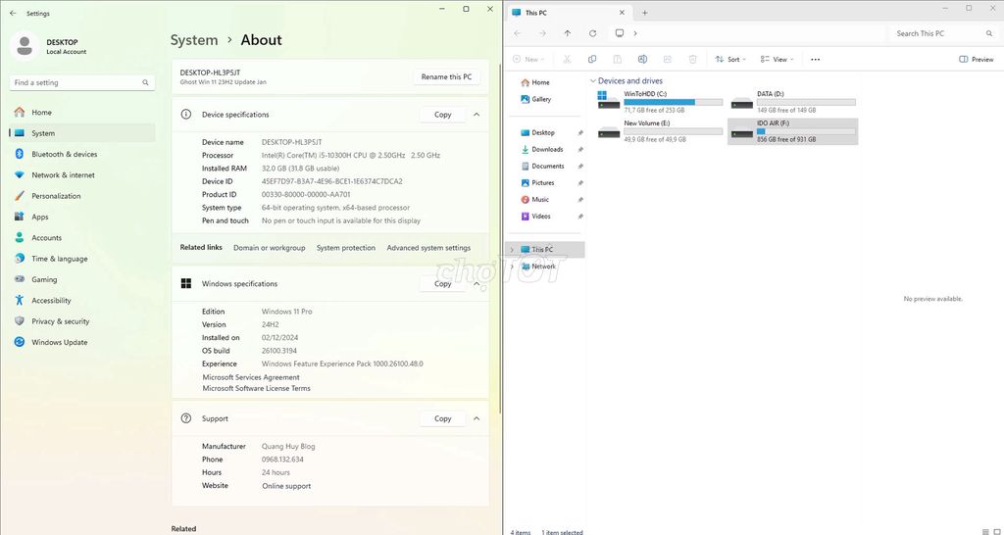Open Apps settings page
This screenshot has width=1004, height=535.
[x=82, y=217]
